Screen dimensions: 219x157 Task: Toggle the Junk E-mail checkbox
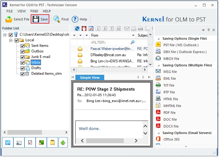coord(22,57)
